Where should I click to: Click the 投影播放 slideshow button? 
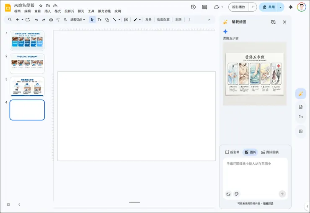[x=239, y=7]
